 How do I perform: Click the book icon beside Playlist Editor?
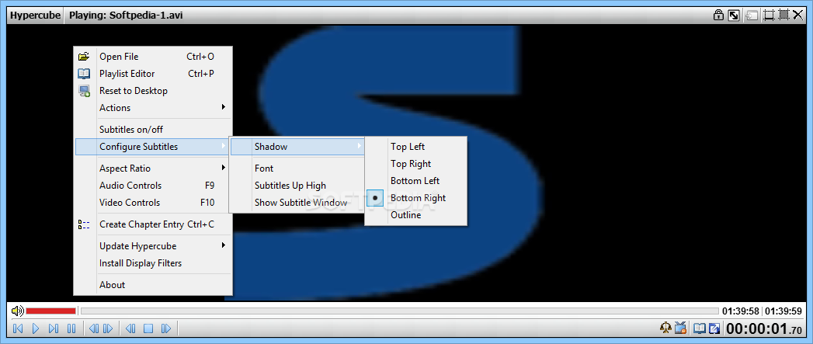(x=84, y=74)
